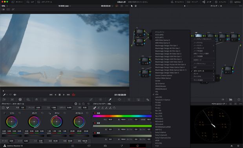Screen dimensions: 243x148
Task: Toggle loop playback
Action: click(73, 95)
